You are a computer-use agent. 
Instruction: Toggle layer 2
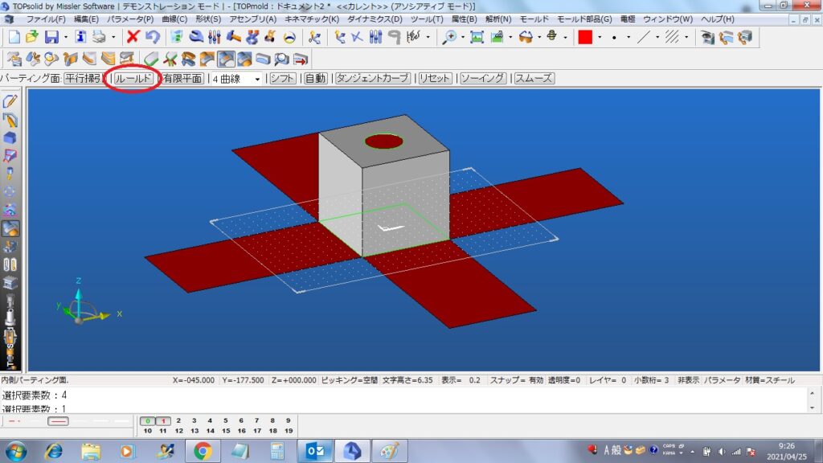tap(178, 420)
